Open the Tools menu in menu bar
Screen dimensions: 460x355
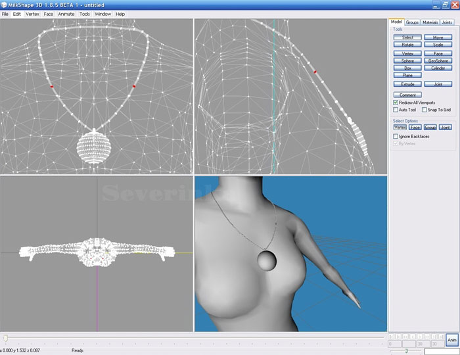(85, 14)
